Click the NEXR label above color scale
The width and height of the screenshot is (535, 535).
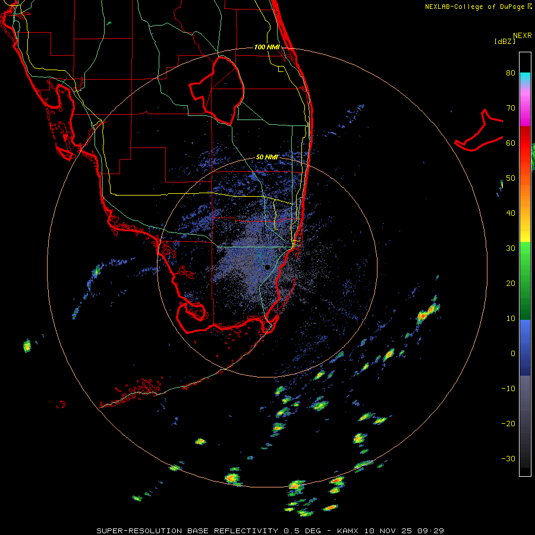[523, 36]
